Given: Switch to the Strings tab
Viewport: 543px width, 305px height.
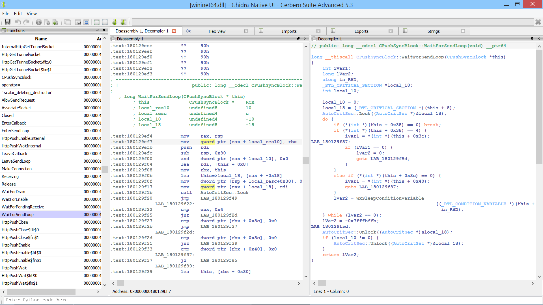Looking at the screenshot, I should pos(434,31).
